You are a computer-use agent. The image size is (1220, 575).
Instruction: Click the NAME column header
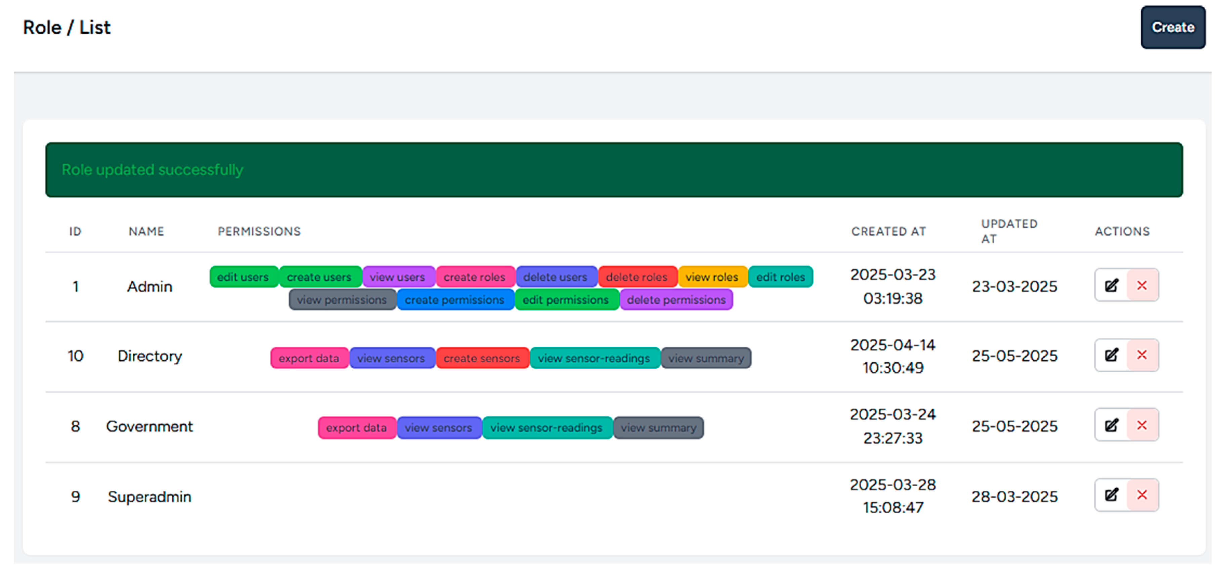point(146,232)
